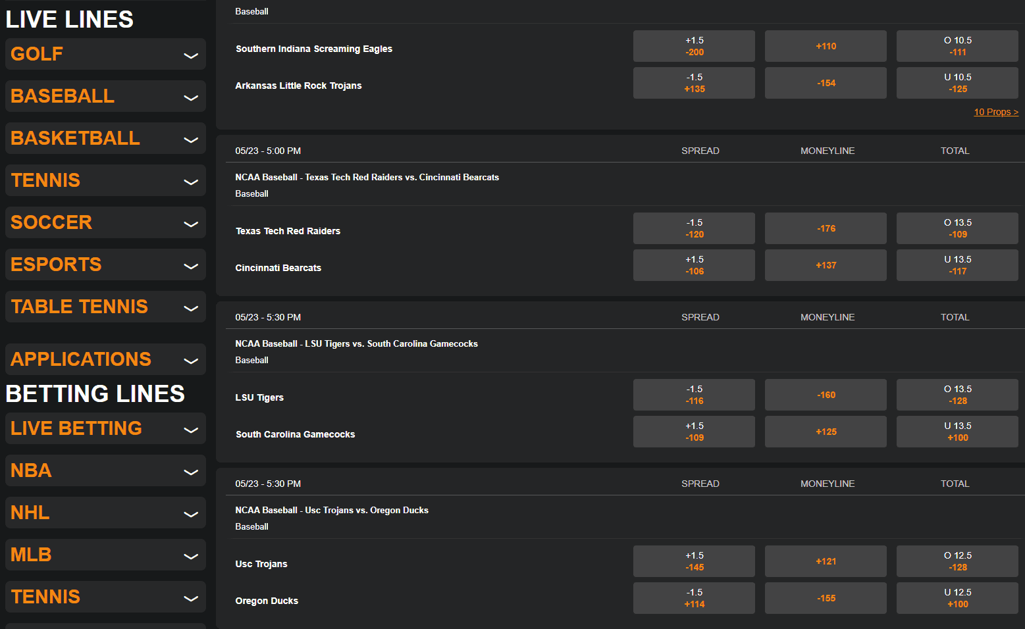Viewport: 1025px width, 629px height.
Task: Select LSU Tigers over 13.5 total
Action: coord(957,394)
